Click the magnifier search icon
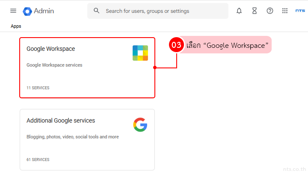The height and width of the screenshot is (173, 308). pos(97,11)
